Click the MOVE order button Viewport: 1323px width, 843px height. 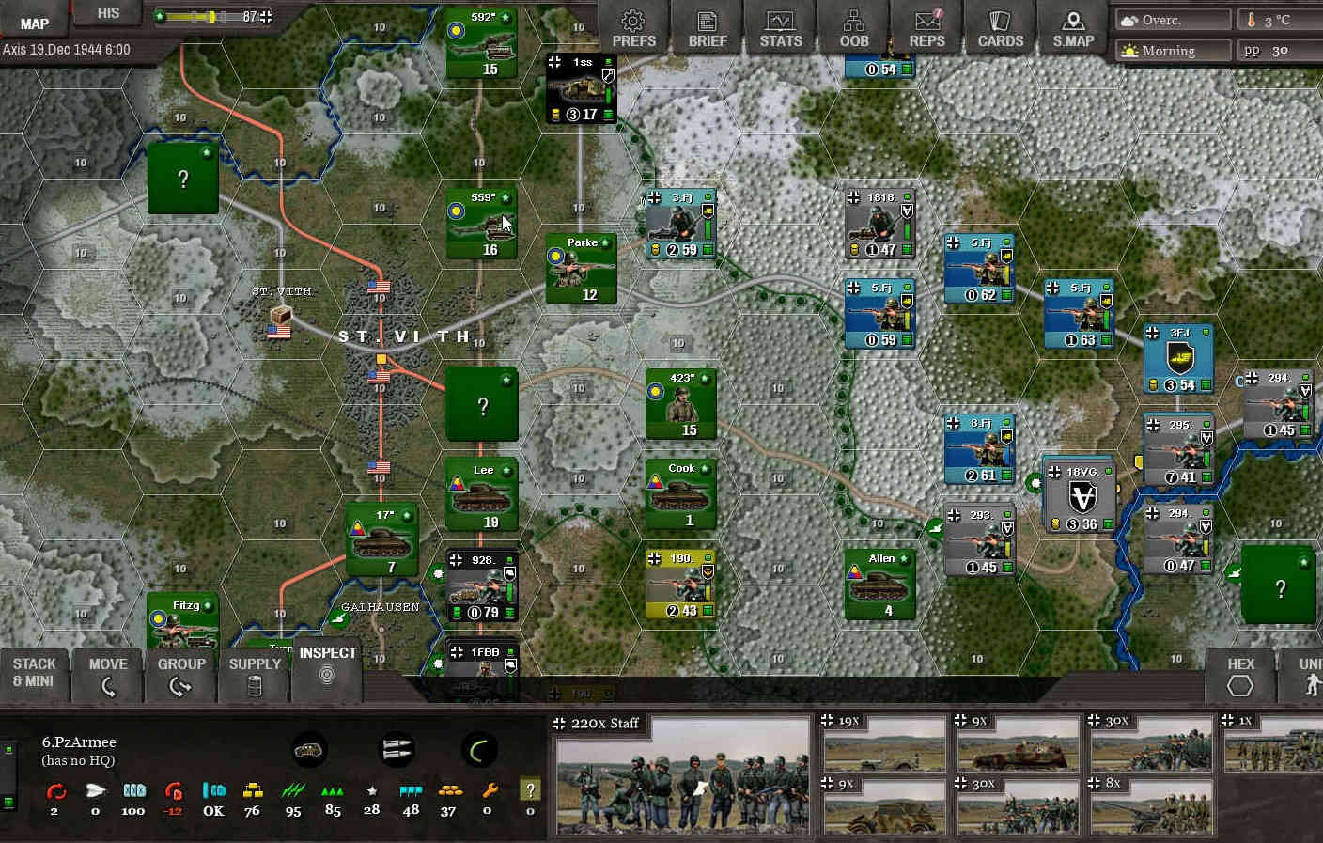pos(108,675)
